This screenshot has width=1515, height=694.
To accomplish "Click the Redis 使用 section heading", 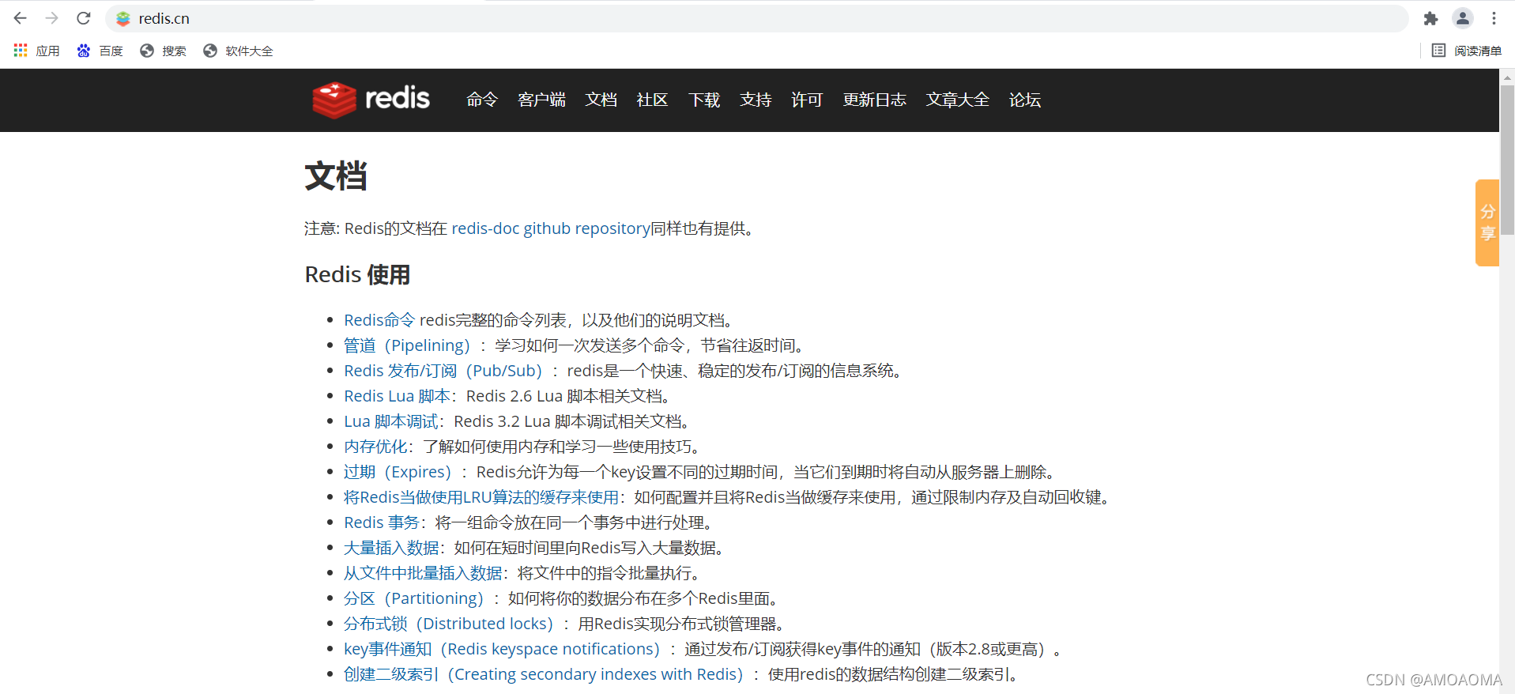I will pyautogui.click(x=357, y=275).
